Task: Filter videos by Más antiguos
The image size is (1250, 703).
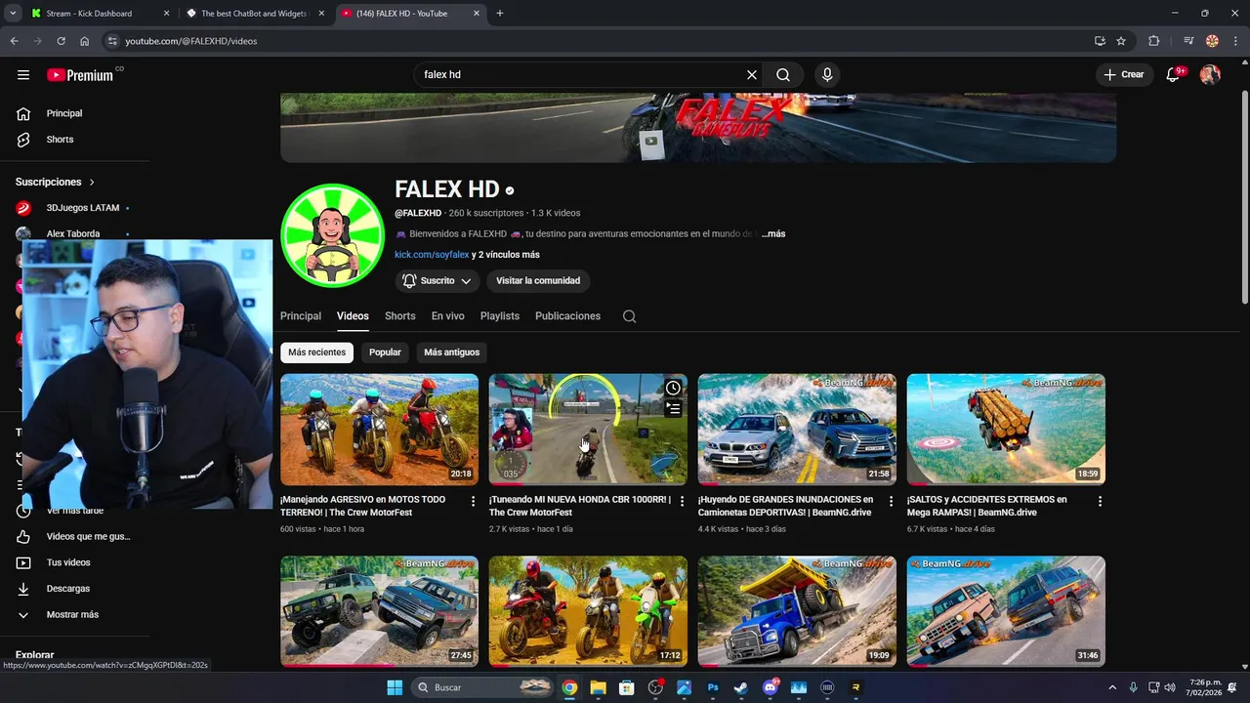Action: pyautogui.click(x=451, y=352)
